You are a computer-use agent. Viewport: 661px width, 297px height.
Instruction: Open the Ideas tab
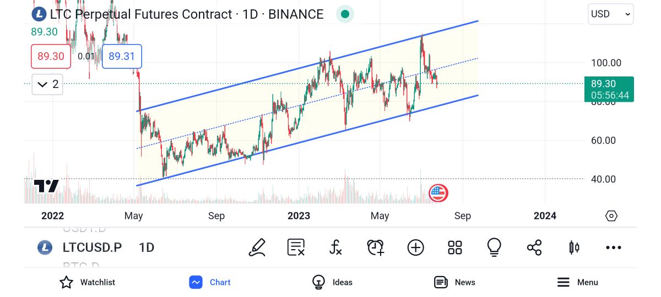pyautogui.click(x=332, y=282)
